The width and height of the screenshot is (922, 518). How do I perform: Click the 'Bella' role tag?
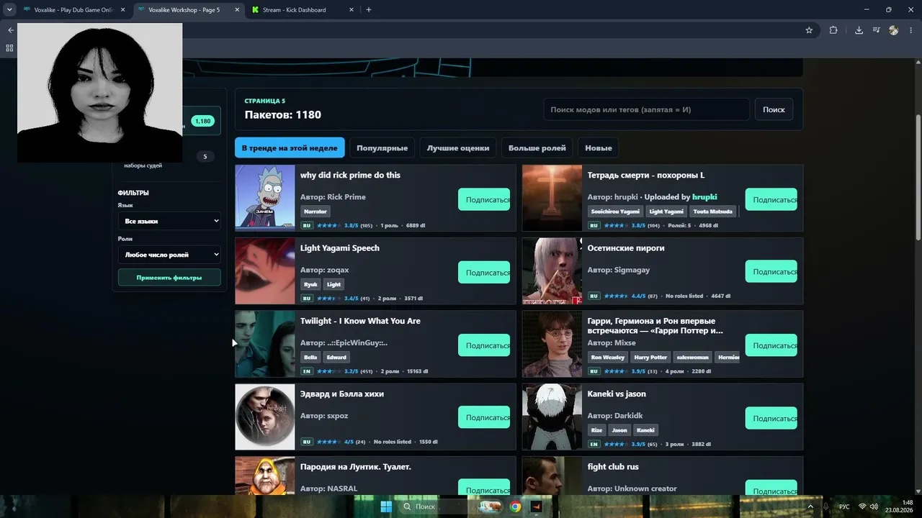(310, 357)
